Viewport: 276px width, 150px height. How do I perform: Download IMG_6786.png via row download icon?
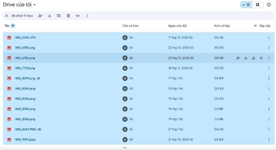pyautogui.click(x=246, y=58)
